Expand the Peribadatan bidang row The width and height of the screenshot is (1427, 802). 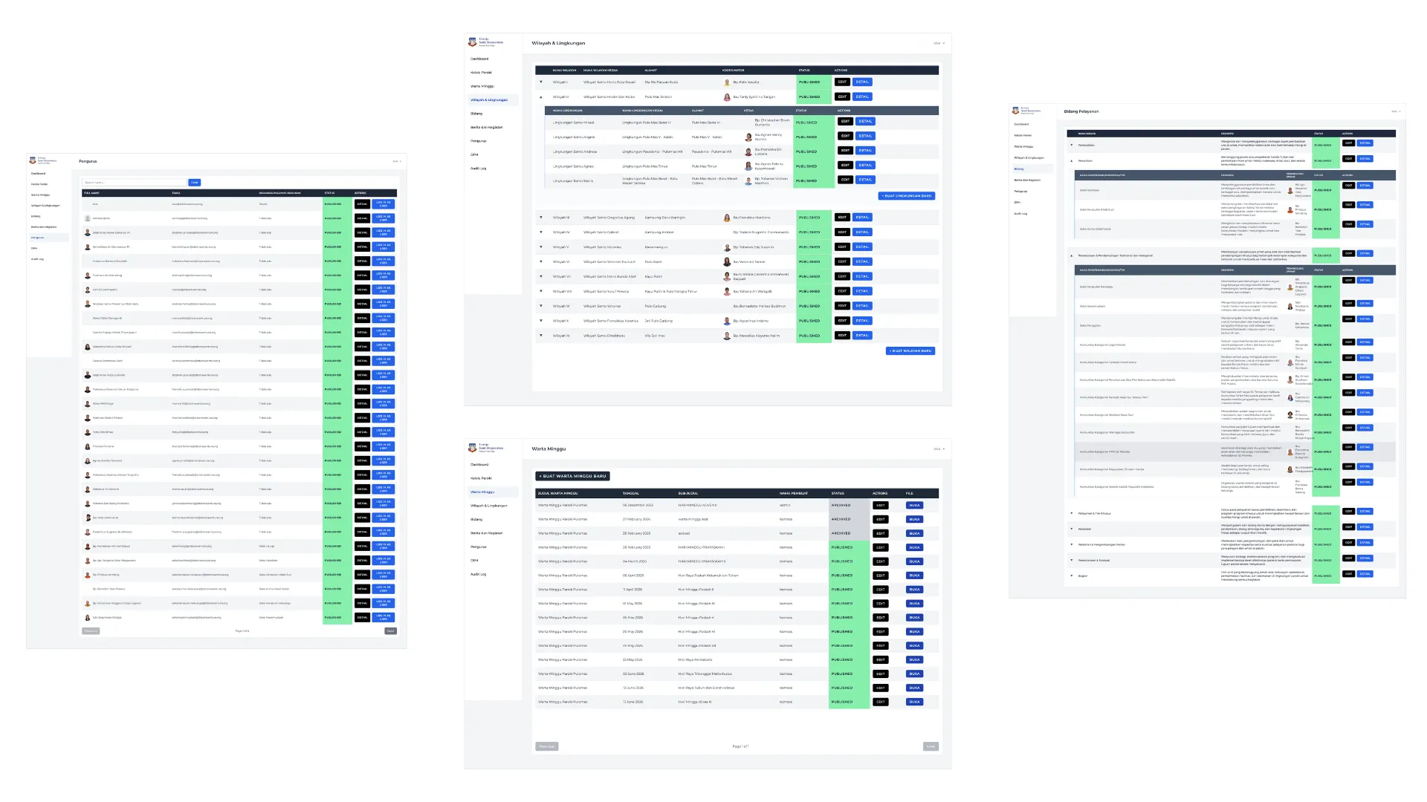[1072, 145]
